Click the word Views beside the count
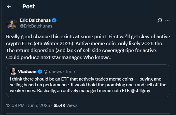This screenshot has height=115, width=176. [72, 105]
